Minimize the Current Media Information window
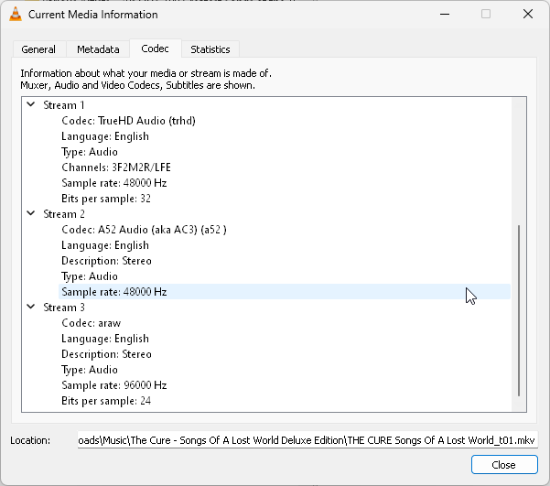 pyautogui.click(x=444, y=15)
